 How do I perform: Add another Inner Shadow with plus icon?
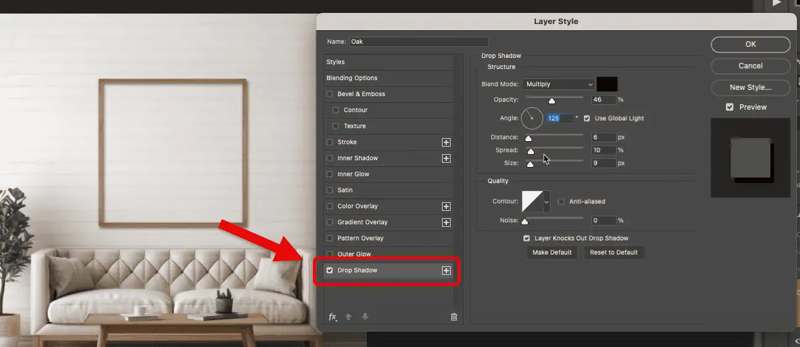(446, 158)
